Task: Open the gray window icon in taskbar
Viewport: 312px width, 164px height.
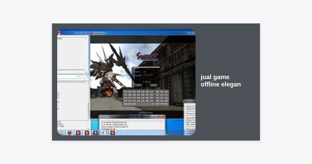Action: (104, 133)
